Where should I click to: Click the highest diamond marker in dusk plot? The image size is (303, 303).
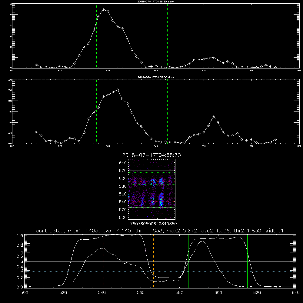click(x=118, y=90)
